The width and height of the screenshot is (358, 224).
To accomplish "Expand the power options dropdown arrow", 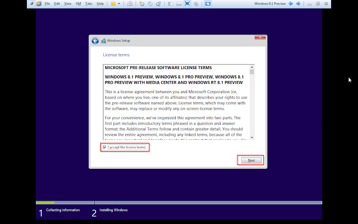I will [x=119, y=4].
